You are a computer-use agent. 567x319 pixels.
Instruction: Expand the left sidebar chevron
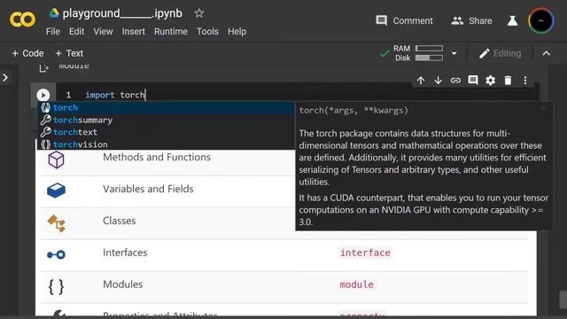(x=5, y=77)
